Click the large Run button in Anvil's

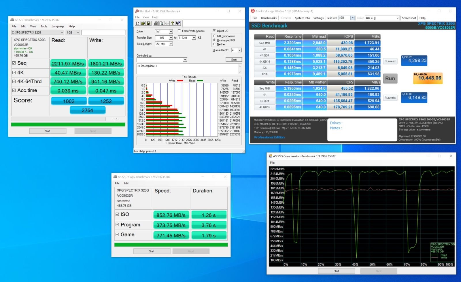click(x=390, y=78)
